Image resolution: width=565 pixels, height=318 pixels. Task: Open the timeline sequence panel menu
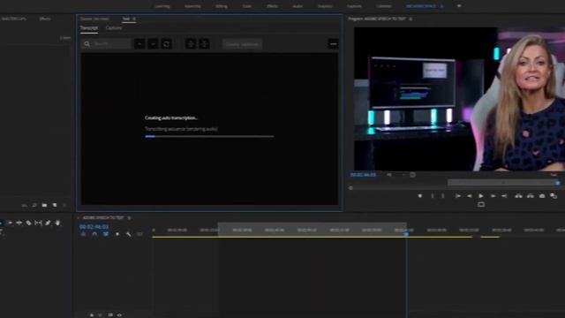point(129,218)
